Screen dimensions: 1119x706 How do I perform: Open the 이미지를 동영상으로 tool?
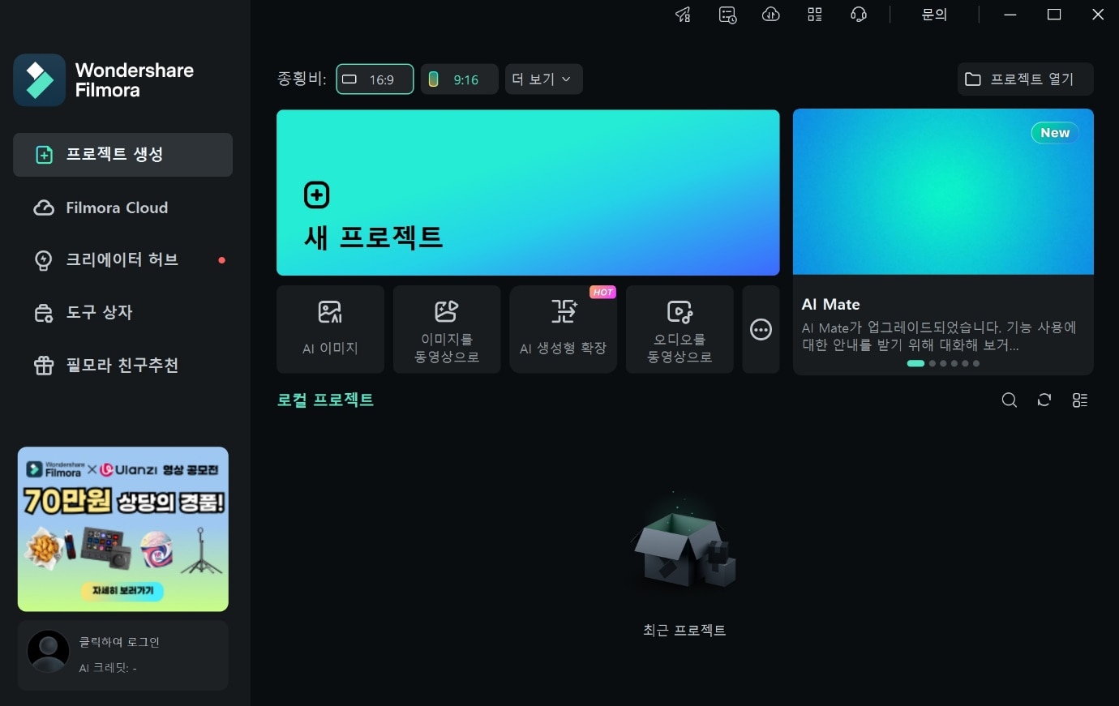point(447,329)
